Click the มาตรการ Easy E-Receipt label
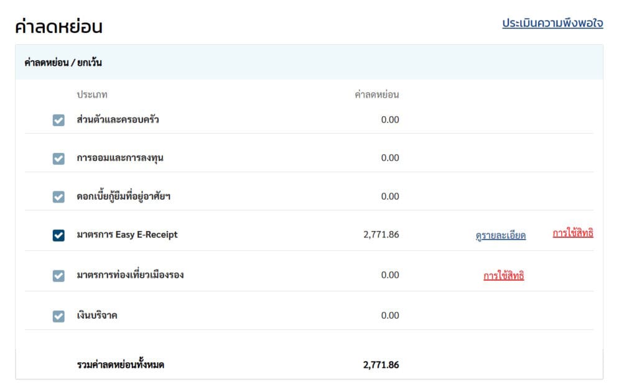This screenshot has height=384, width=637. point(127,235)
